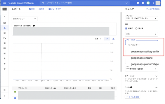Open the billing account selector dropdown in the sidebar
Viewport: 165px width, 104px height.
pos(4,17)
